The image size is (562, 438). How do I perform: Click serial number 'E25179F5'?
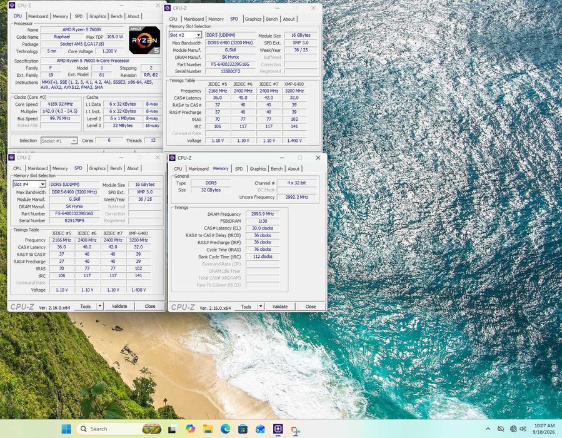[x=74, y=220]
